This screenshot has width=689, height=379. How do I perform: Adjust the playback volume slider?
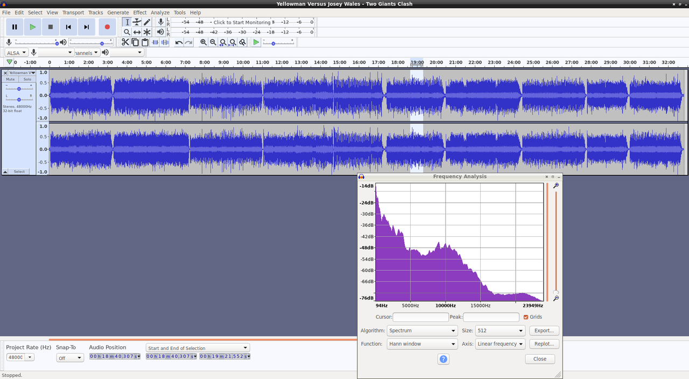click(91, 43)
